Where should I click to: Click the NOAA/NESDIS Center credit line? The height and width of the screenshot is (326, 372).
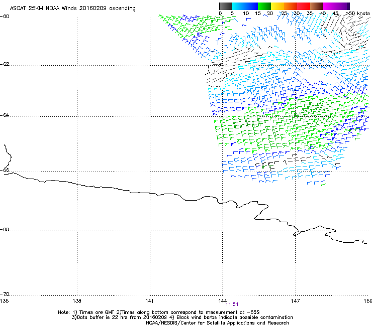pos(217,323)
